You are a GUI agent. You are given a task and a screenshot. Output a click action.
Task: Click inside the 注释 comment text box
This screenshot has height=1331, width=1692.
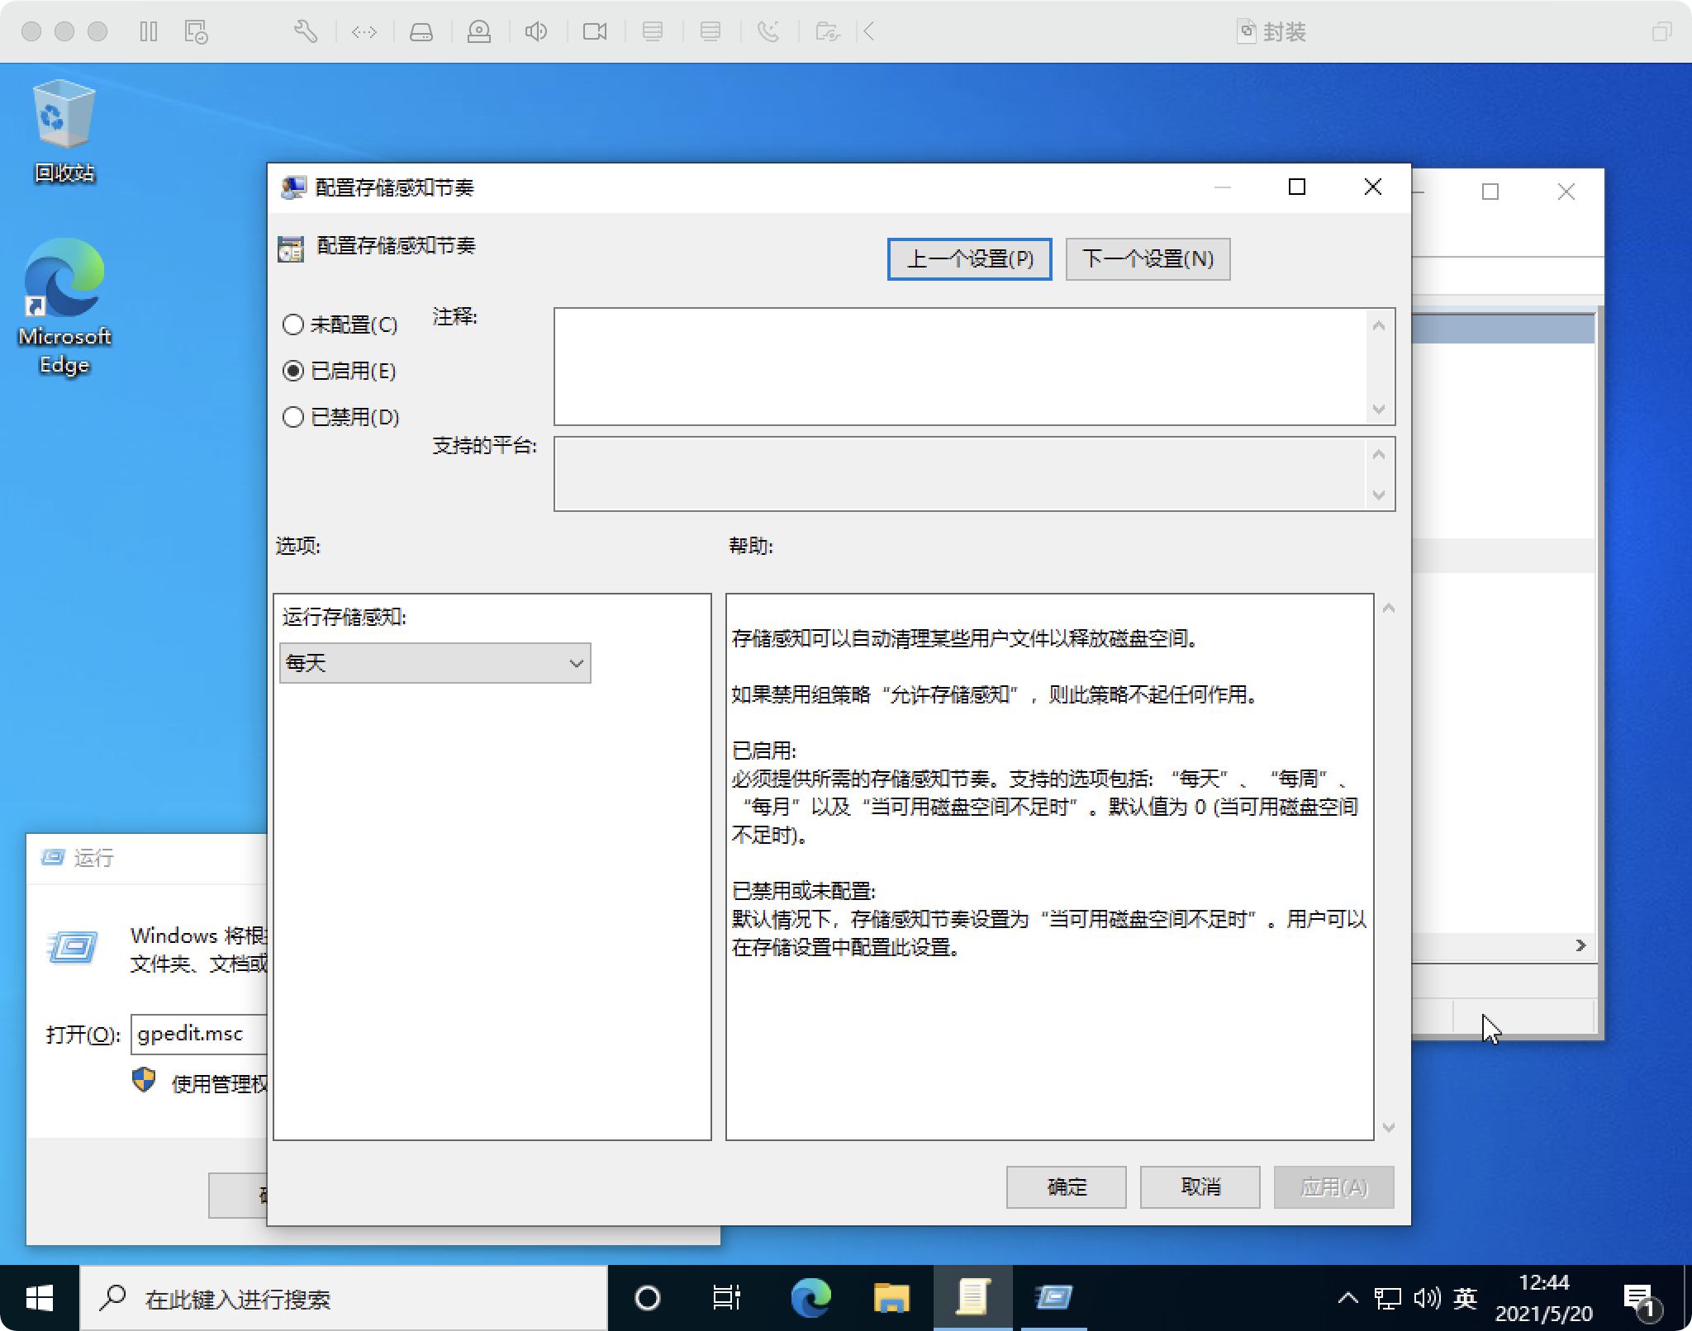[958, 366]
